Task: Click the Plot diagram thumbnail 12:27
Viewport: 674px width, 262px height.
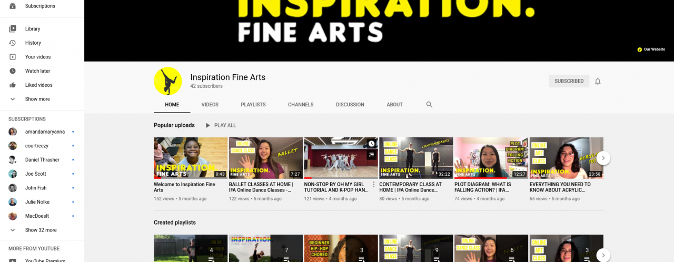Action: tap(491, 158)
